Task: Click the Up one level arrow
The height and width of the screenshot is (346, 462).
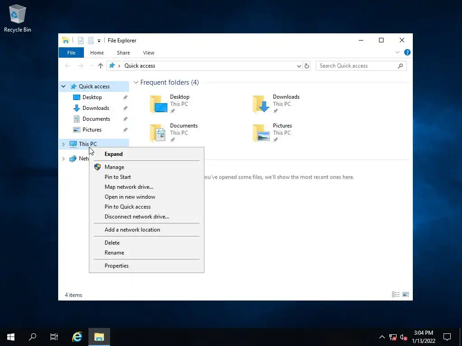Action: click(101, 66)
